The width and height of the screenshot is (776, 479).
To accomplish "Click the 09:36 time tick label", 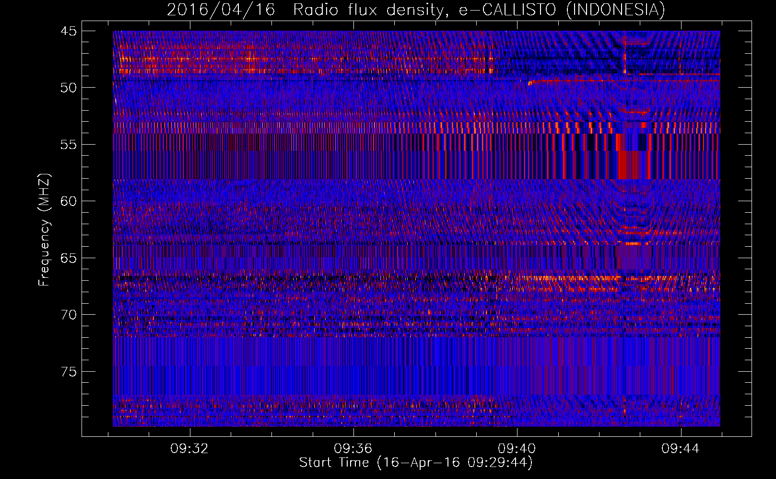I will 353,449.
